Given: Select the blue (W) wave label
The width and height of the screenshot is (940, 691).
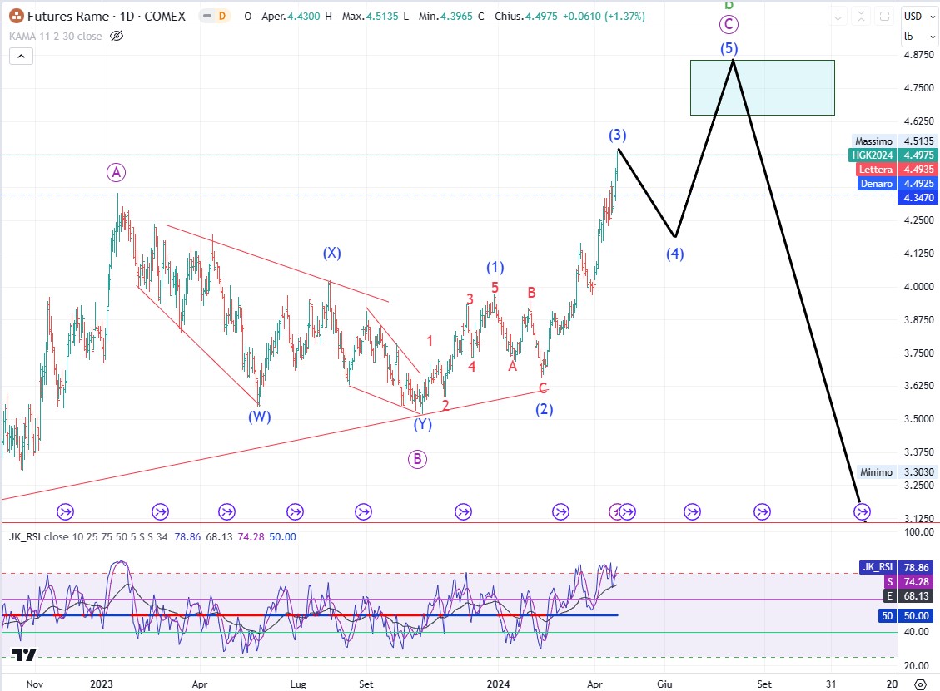Looking at the screenshot, I should click(x=260, y=417).
